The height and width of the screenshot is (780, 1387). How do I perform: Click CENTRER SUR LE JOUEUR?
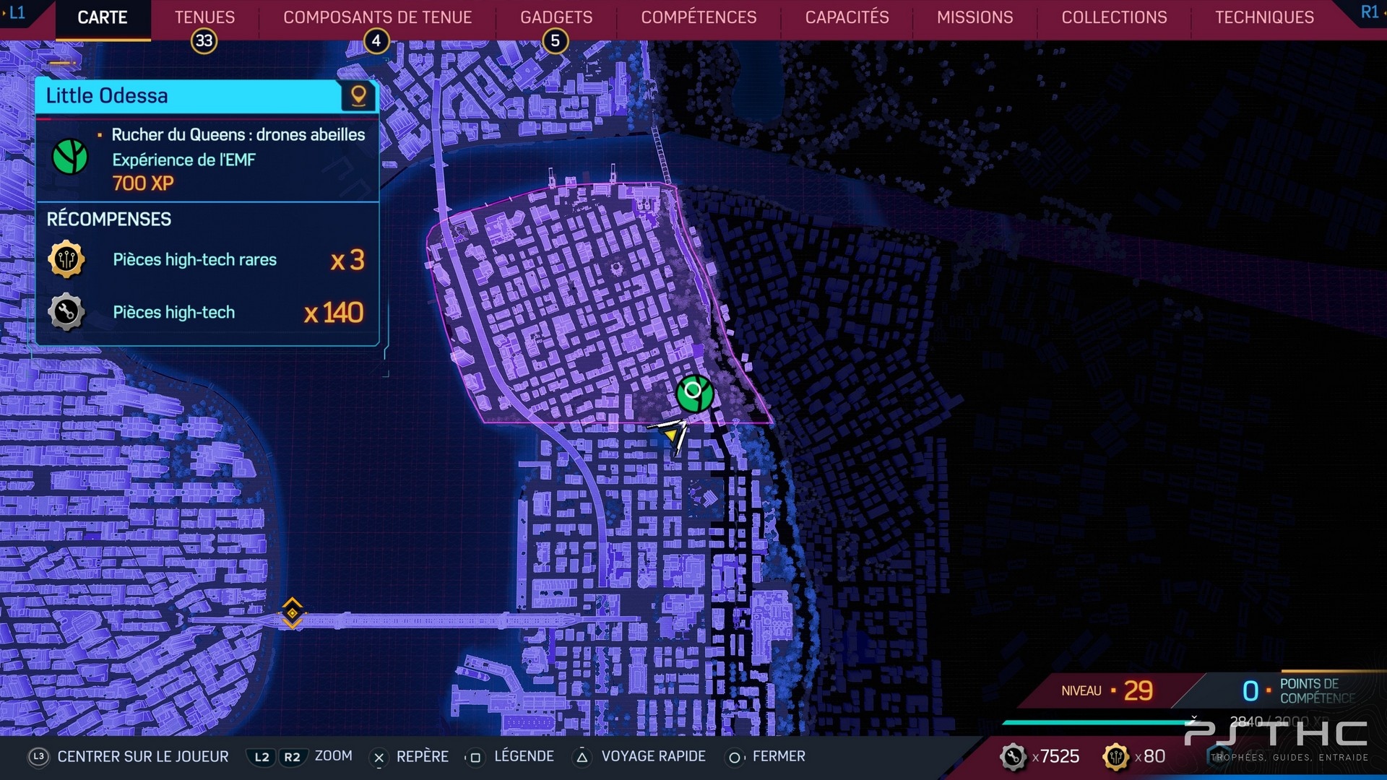tap(143, 756)
